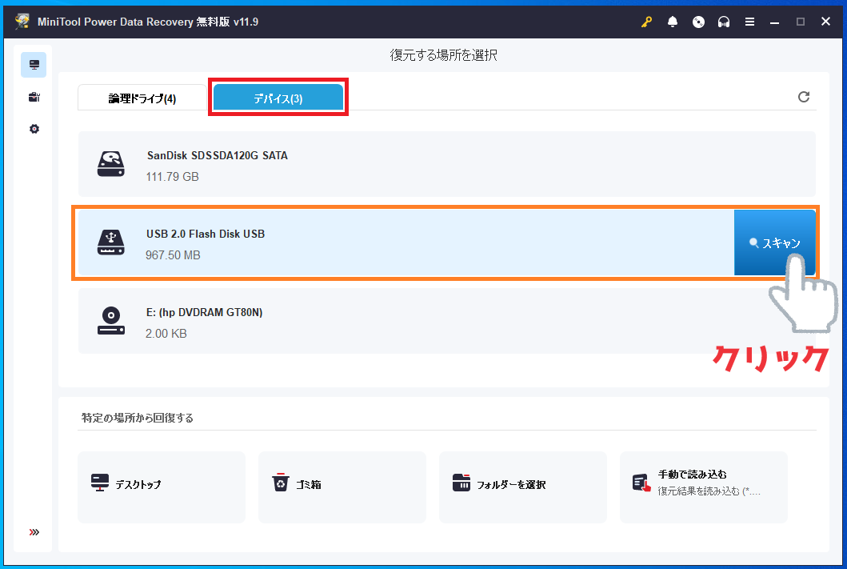Select the SanDisk SDSSDA120G SATA device
The width and height of the screenshot is (847, 569).
point(447,164)
